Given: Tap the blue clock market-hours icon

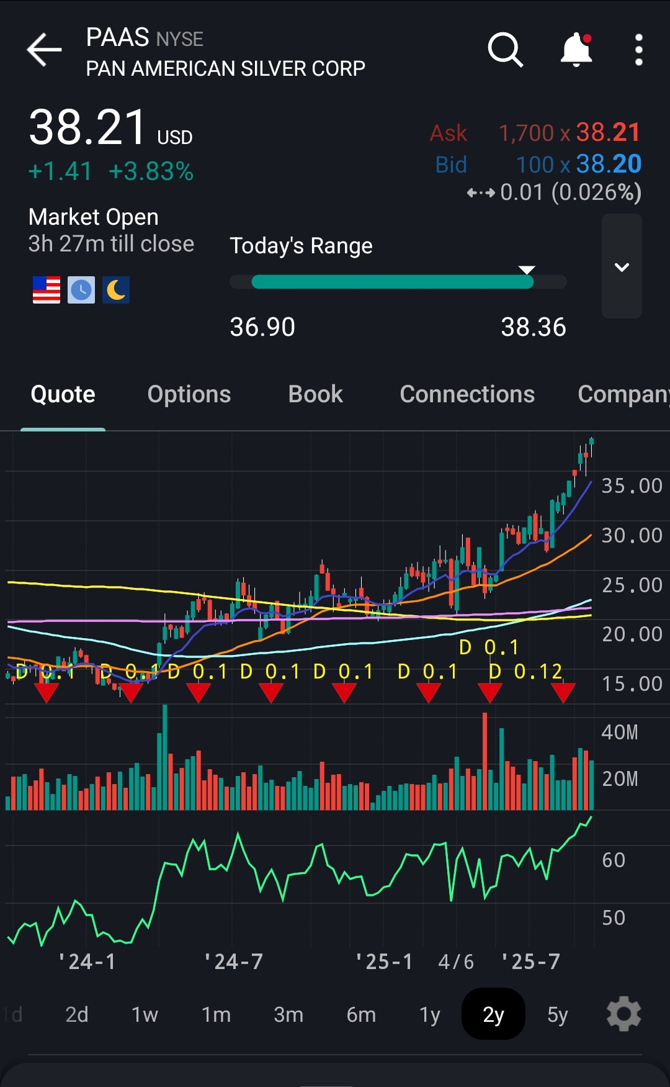Looking at the screenshot, I should click(x=81, y=290).
